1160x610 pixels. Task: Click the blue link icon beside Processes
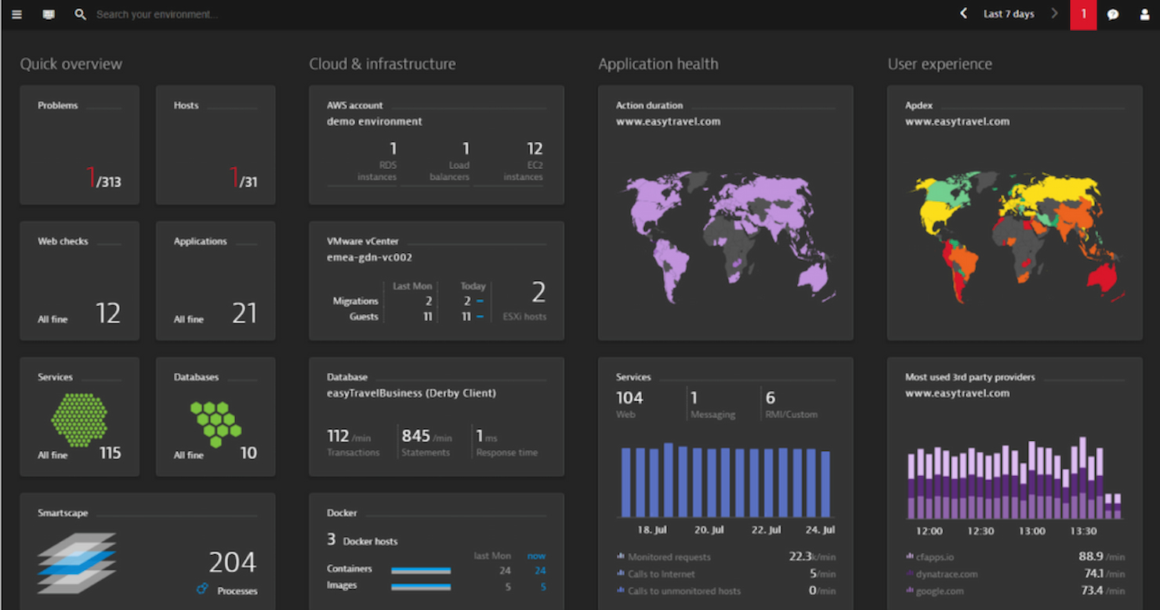[202, 588]
